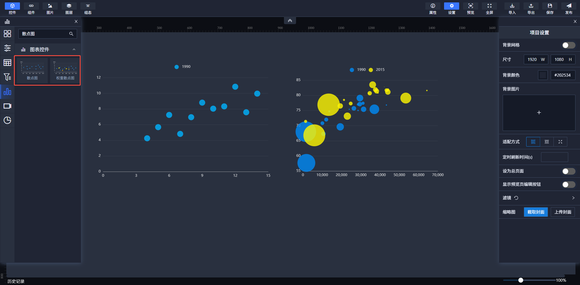Screen dimensions: 580x285
Task: Click the 导出 export icon
Action: pyautogui.click(x=531, y=8)
